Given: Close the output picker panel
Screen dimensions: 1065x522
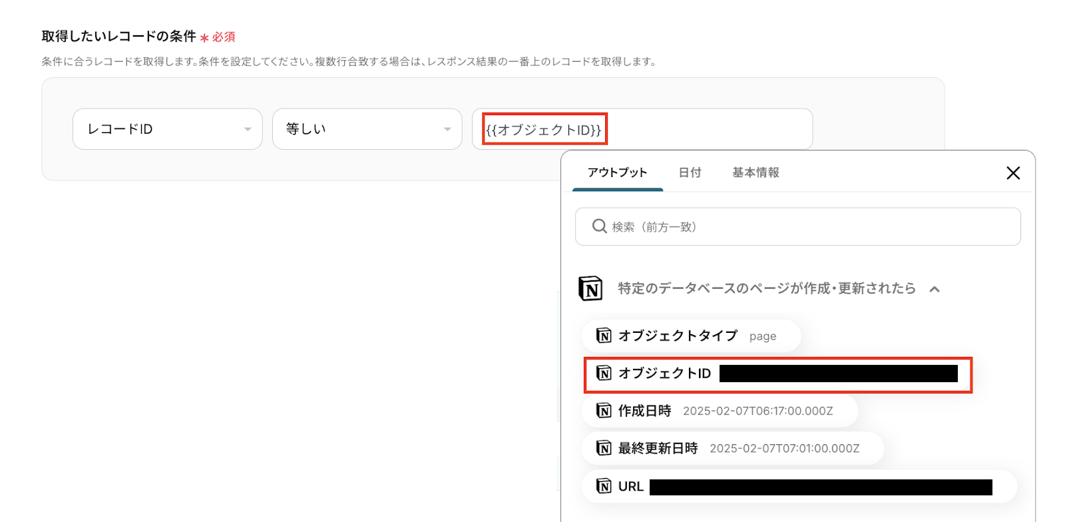Looking at the screenshot, I should tap(1013, 173).
